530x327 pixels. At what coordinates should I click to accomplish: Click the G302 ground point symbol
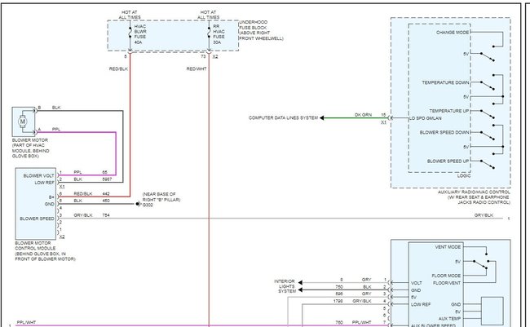[138, 204]
